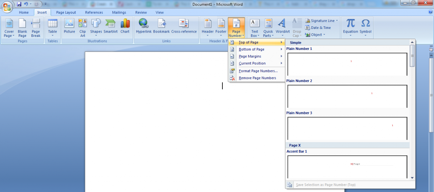Image resolution: width=434 pixels, height=192 pixels.
Task: Select the Plain Number 2 thumbnail
Action: click(x=347, y=95)
